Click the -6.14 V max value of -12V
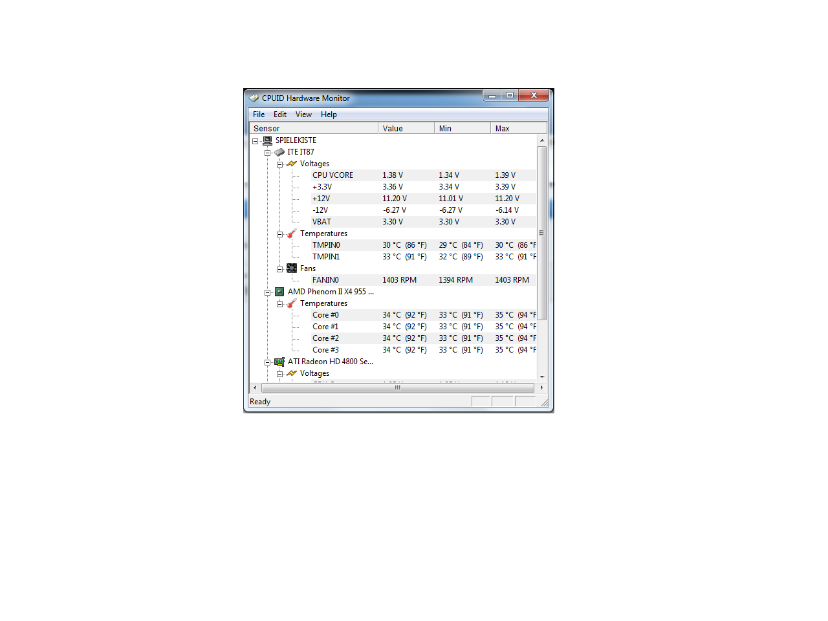 507,210
